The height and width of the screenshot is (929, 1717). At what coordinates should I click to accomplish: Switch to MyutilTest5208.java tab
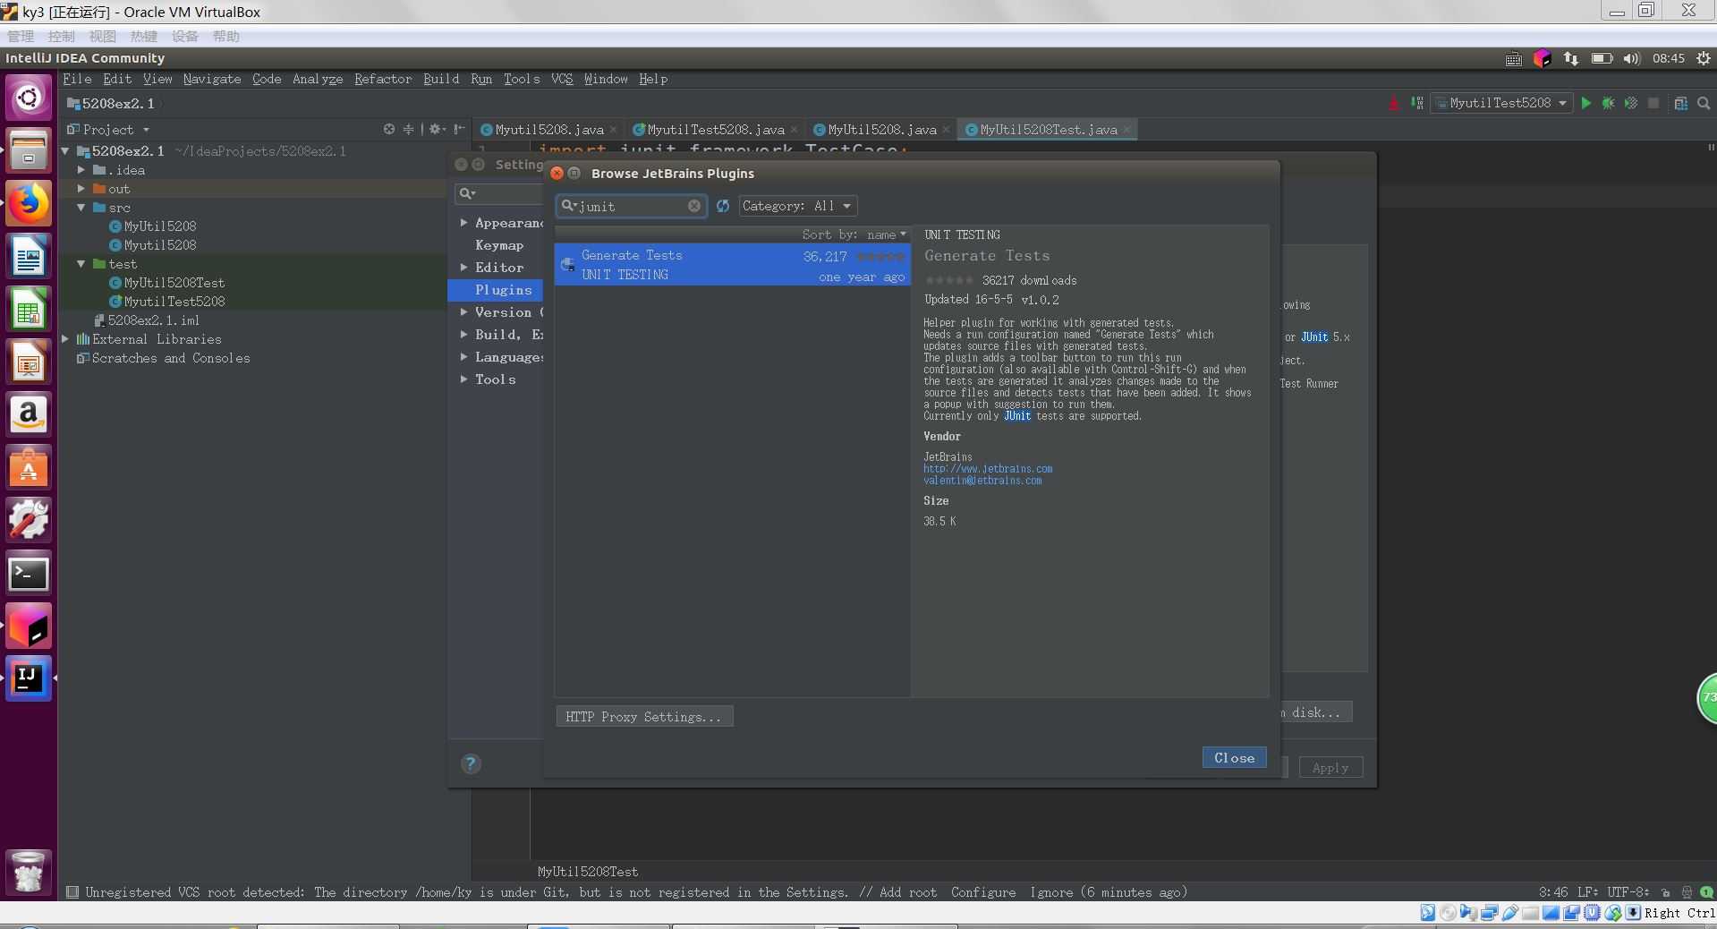(715, 130)
